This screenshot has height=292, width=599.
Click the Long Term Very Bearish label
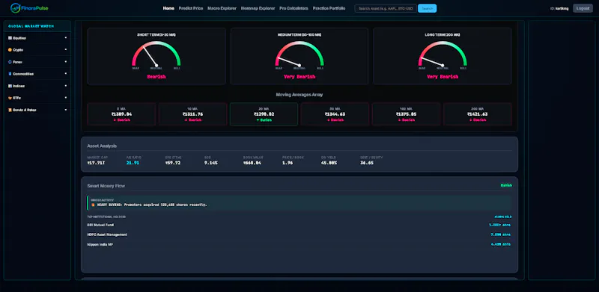click(x=443, y=77)
